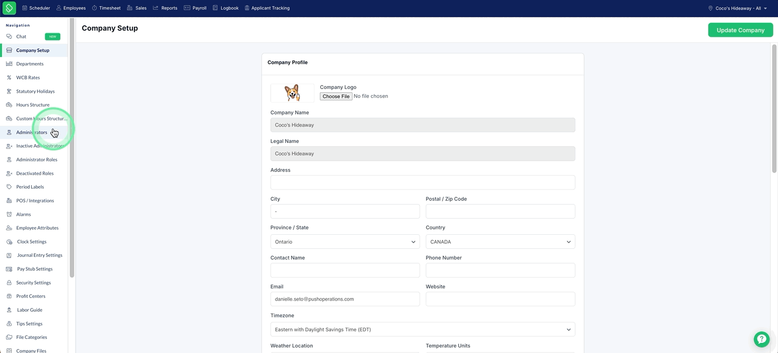Click the corgi company logo thumbnail
This screenshot has height=353, width=778.
coord(292,93)
